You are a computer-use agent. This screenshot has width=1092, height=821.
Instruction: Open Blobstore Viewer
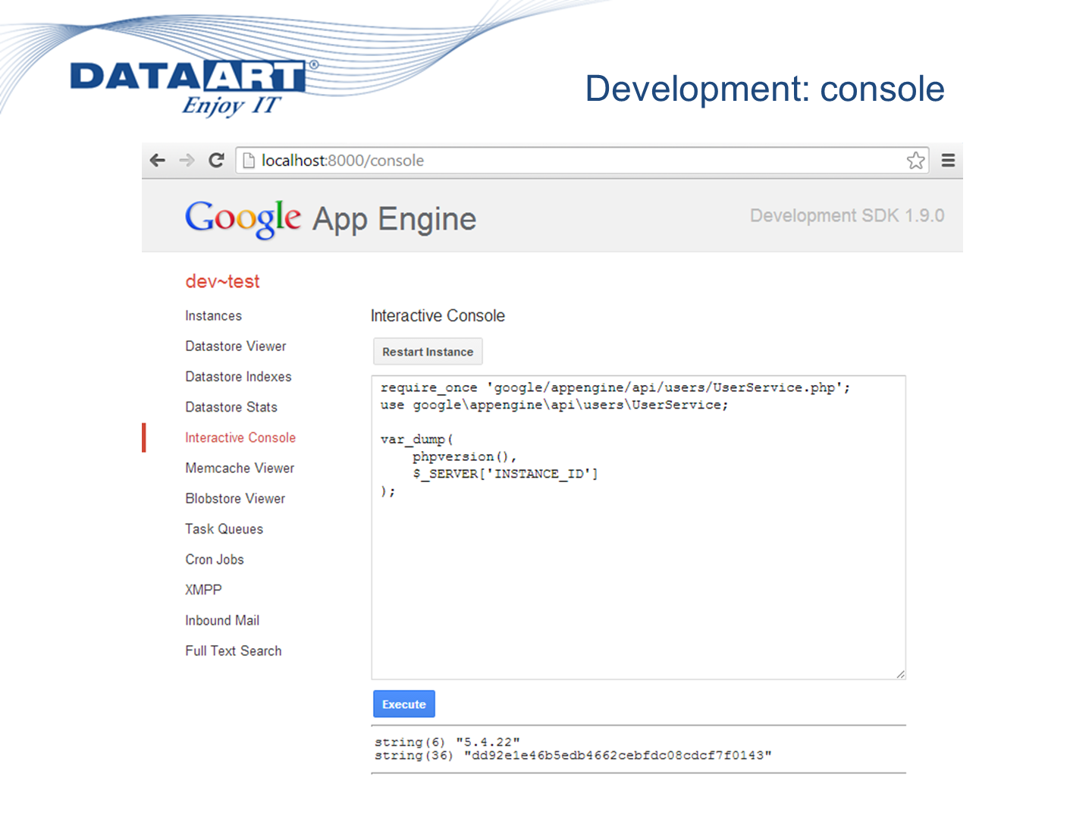(x=235, y=499)
